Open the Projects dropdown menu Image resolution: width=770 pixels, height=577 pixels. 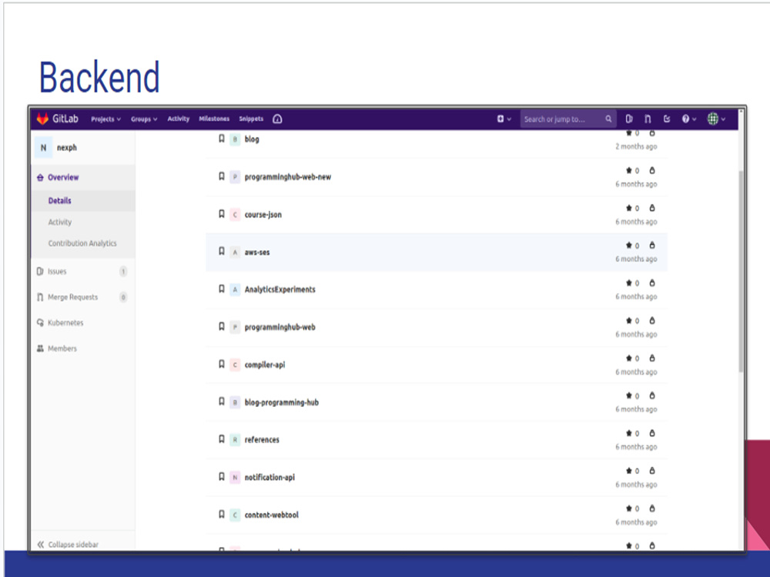click(x=105, y=119)
